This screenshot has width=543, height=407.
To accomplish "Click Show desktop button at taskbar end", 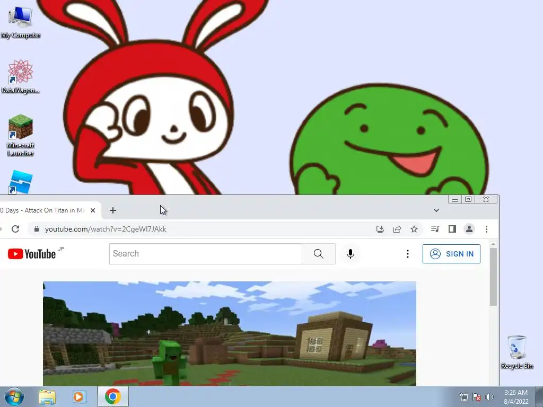I will point(539,397).
